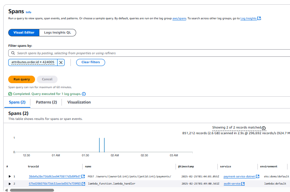Open external link icon for audit-service
Viewport: 290px width, 192px height.
(x=243, y=184)
